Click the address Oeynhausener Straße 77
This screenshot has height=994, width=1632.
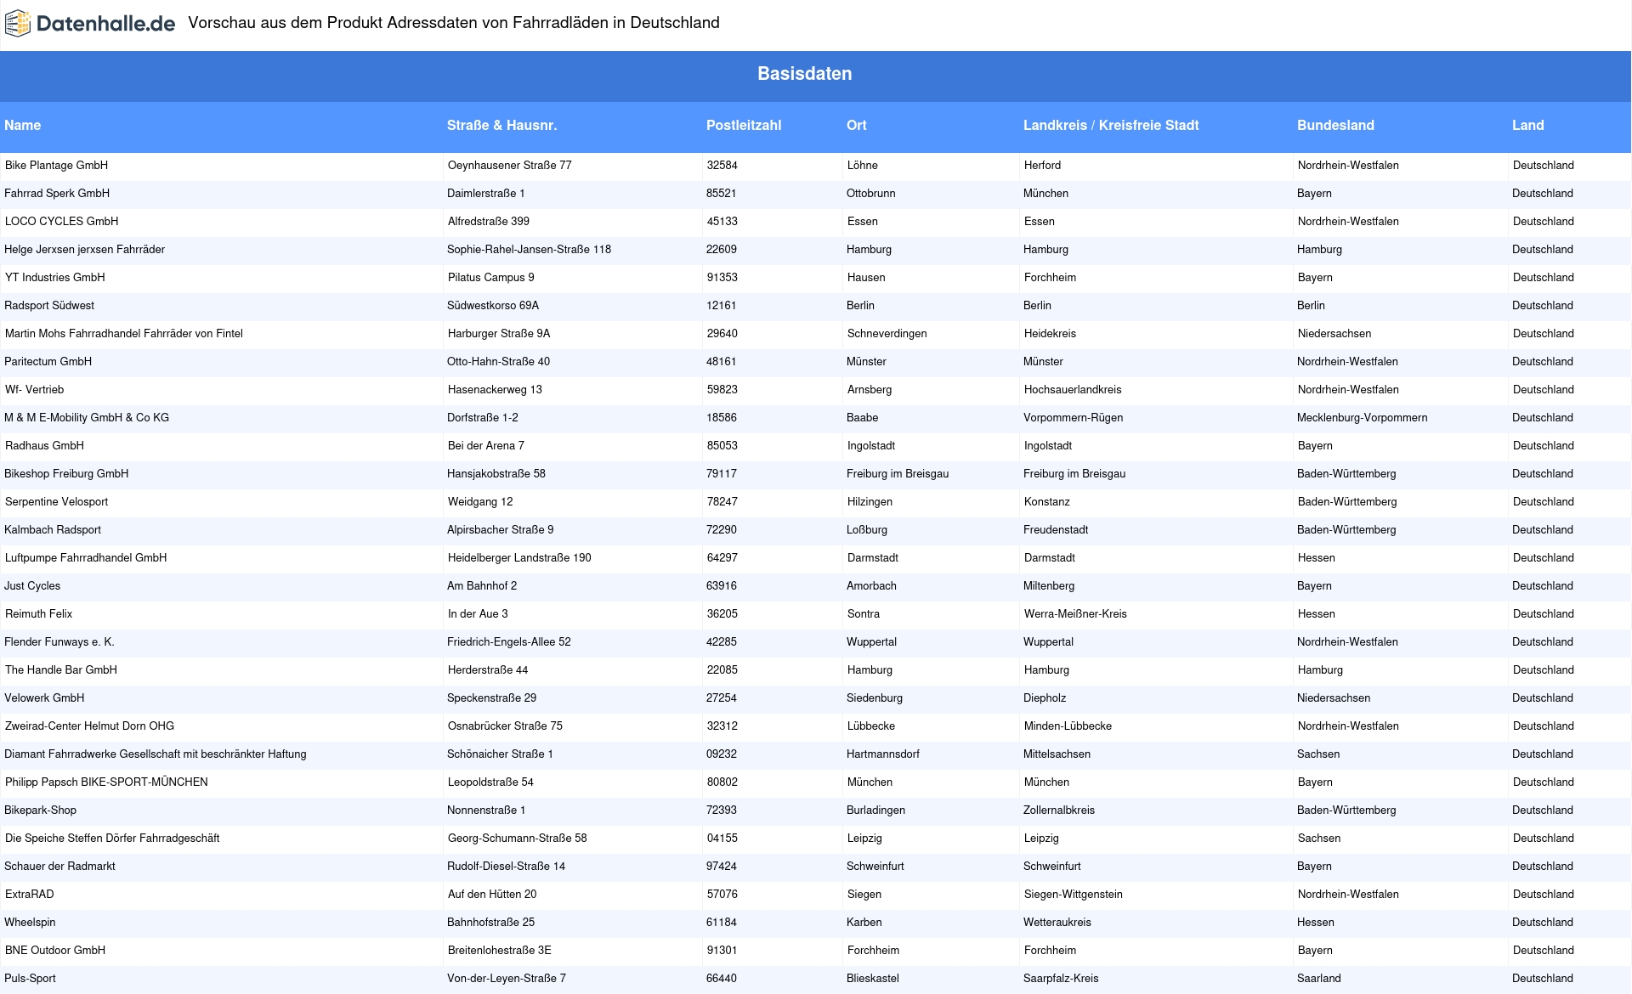click(510, 166)
